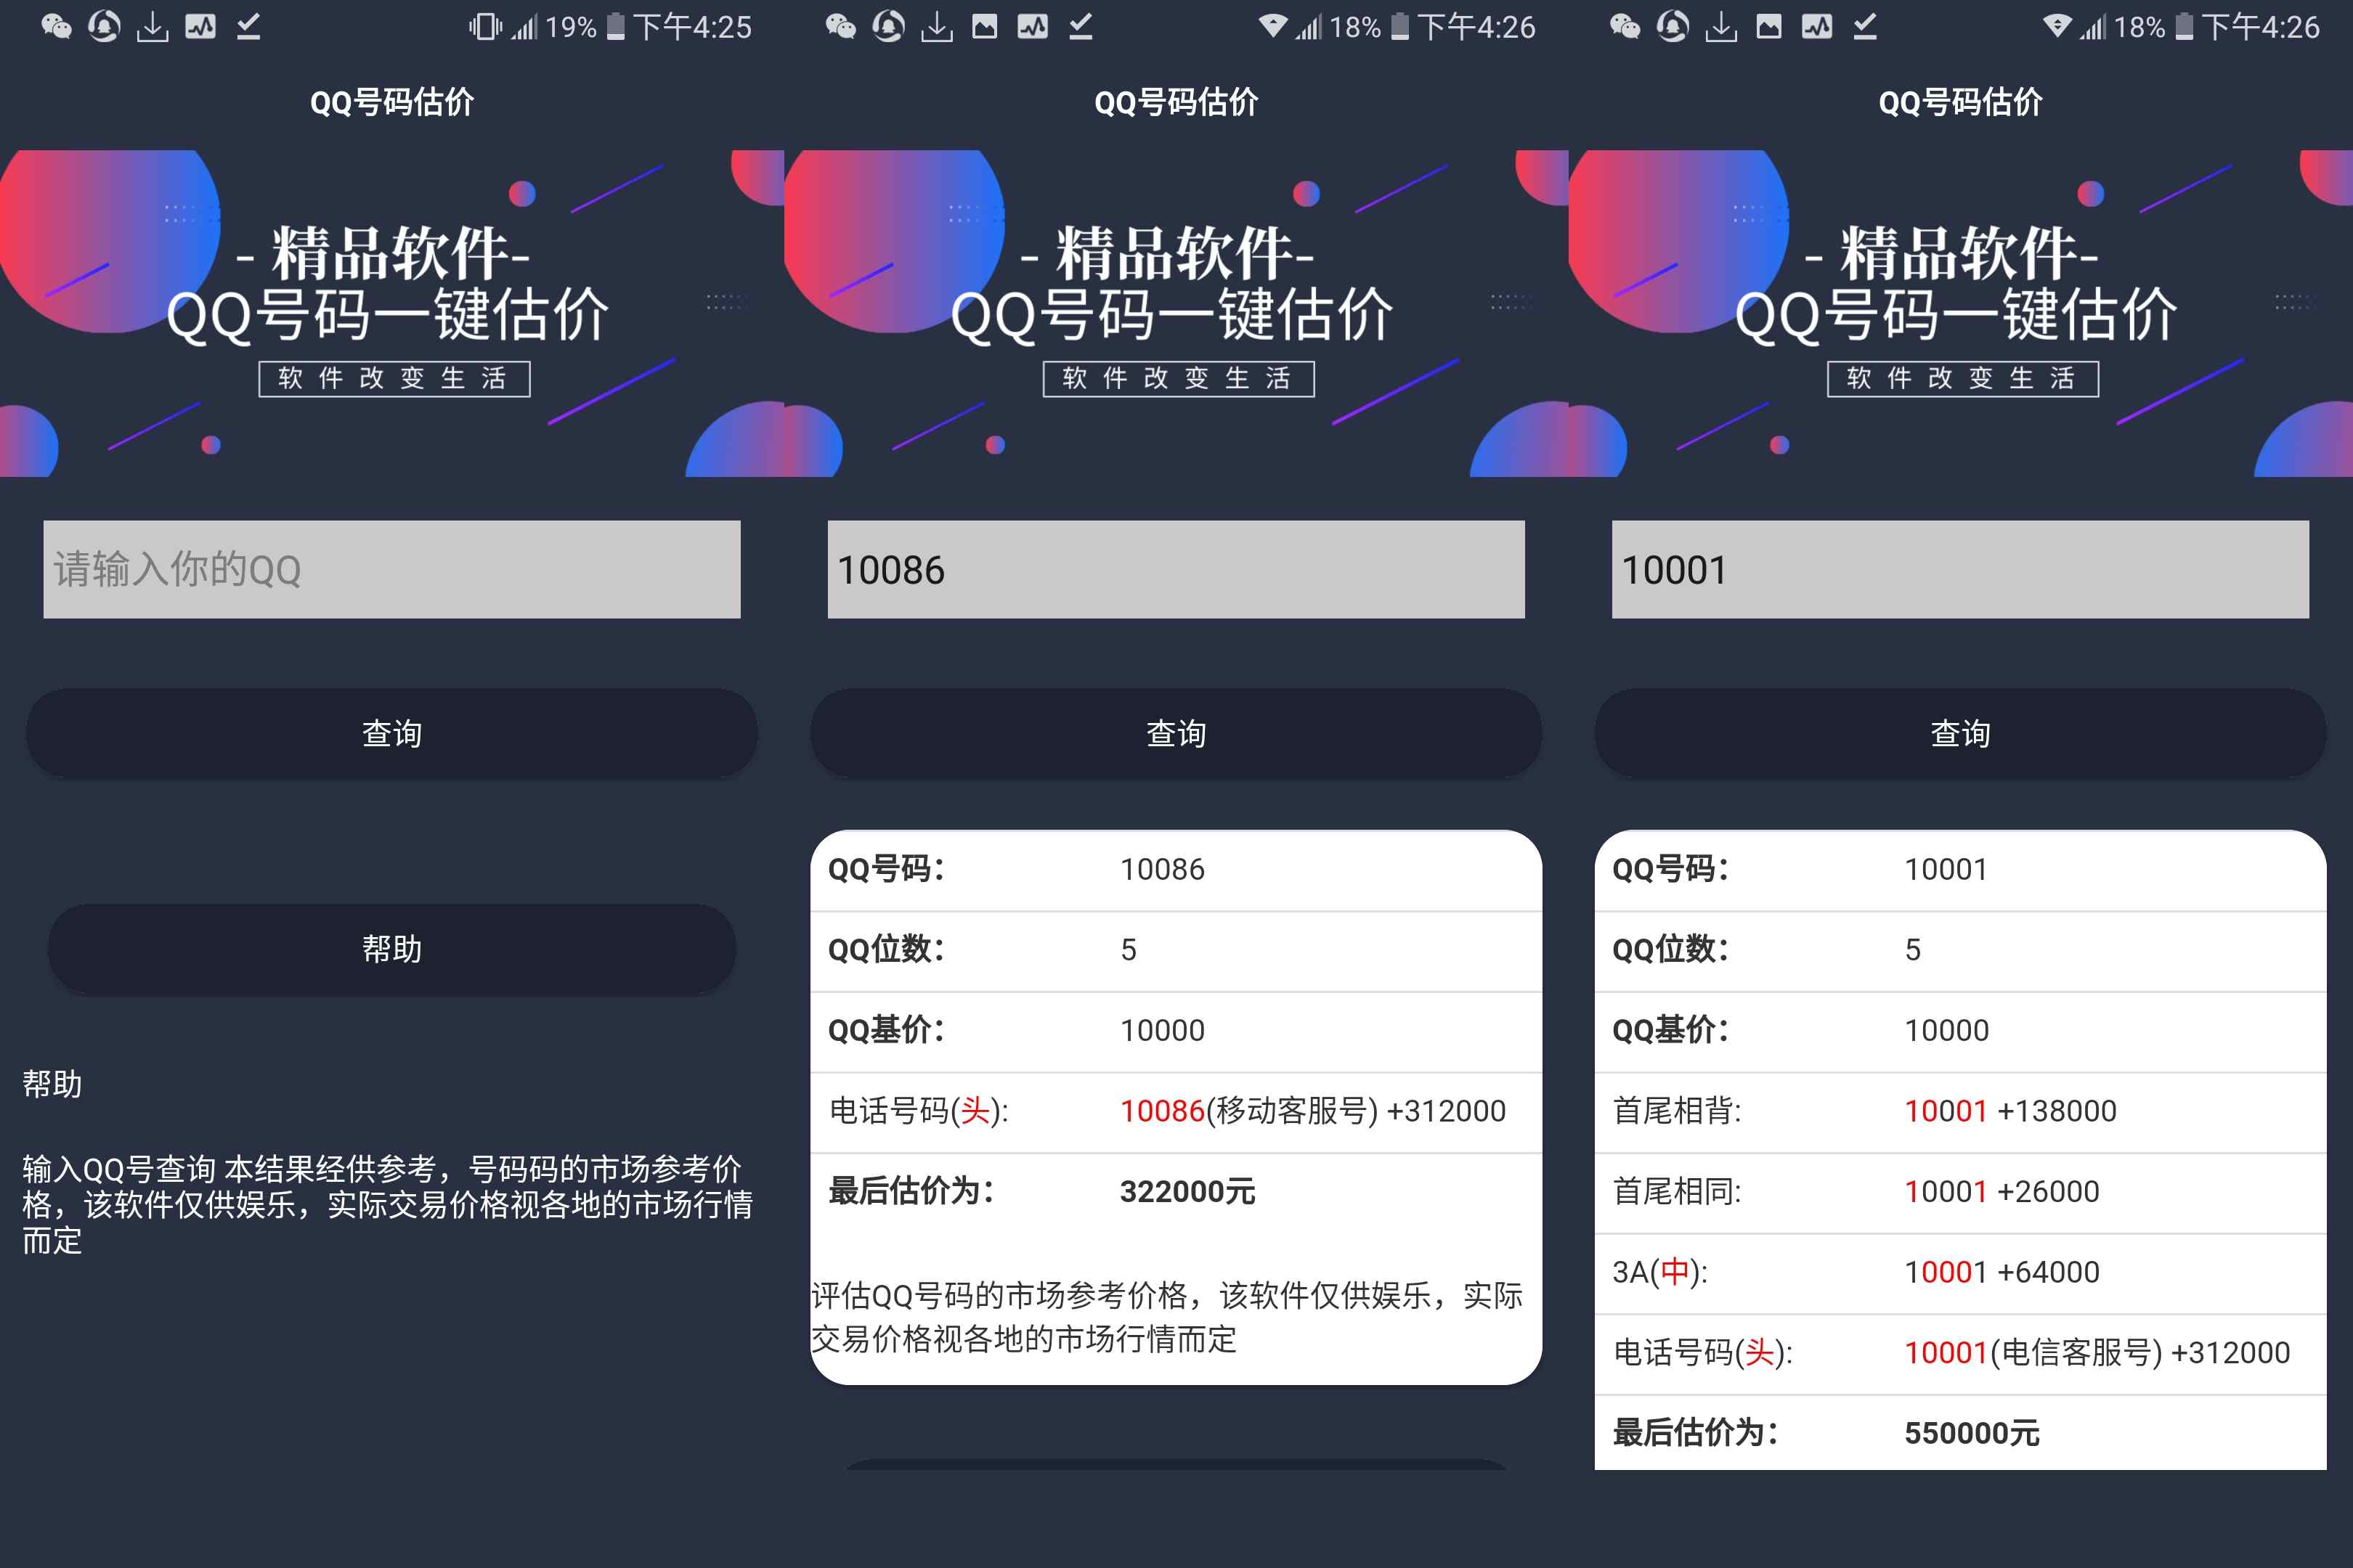The height and width of the screenshot is (1568, 2353).
Task: Tap the 最后估价为 550000元 result row
Action: pyautogui.click(x=1960, y=1433)
